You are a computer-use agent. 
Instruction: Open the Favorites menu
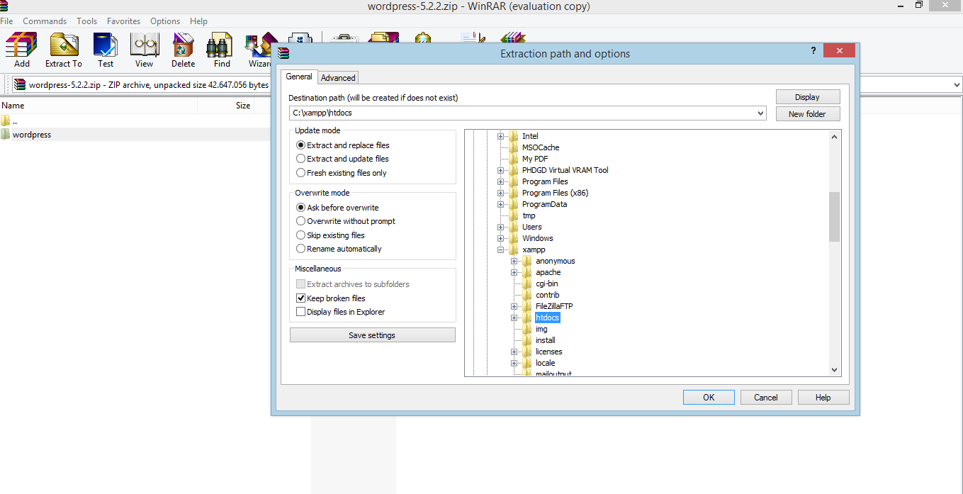124,21
